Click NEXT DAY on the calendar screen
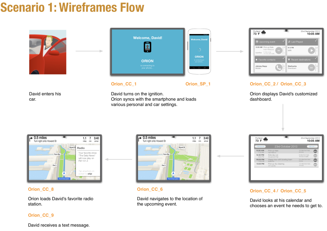The height and width of the screenshot is (231, 327). (312, 147)
